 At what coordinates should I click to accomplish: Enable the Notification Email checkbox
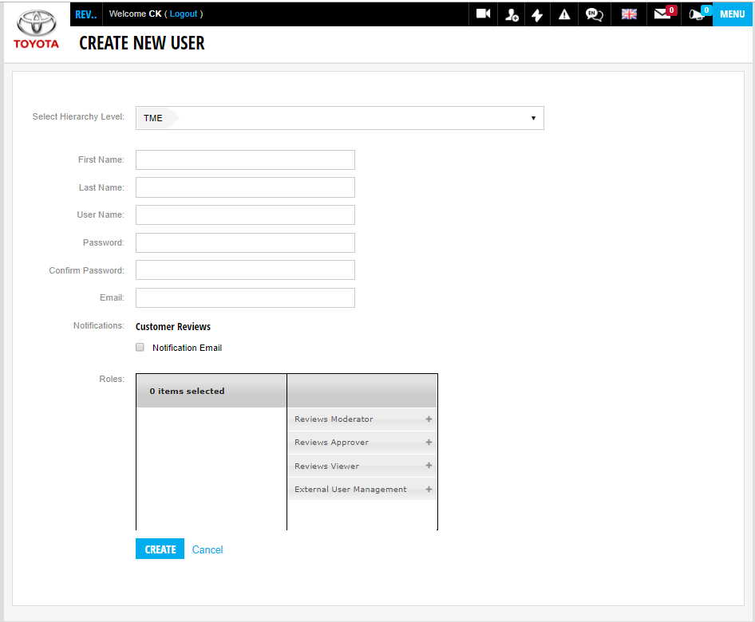click(x=140, y=348)
